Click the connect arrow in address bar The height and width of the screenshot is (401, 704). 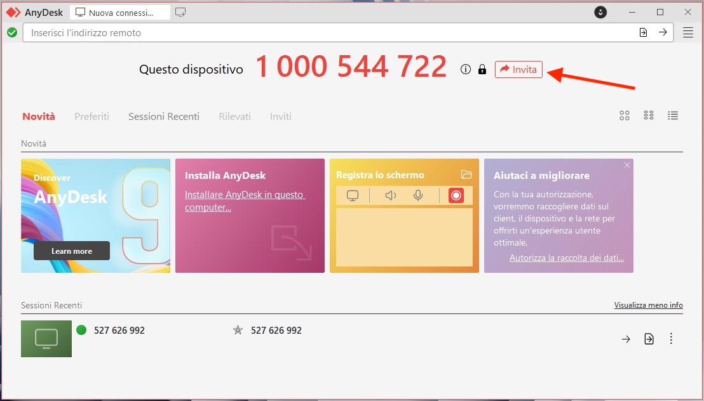(663, 32)
